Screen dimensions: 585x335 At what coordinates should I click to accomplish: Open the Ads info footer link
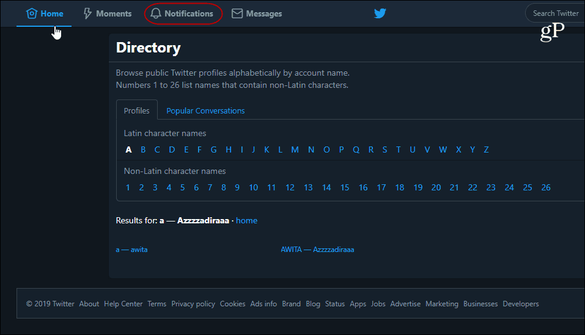(263, 304)
